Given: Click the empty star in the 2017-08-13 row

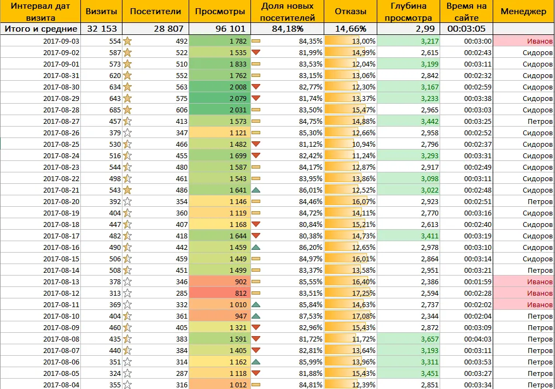Looking at the screenshot, I should (x=127, y=282).
